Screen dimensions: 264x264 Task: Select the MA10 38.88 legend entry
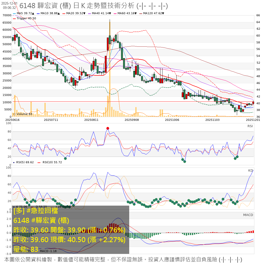[48, 13]
